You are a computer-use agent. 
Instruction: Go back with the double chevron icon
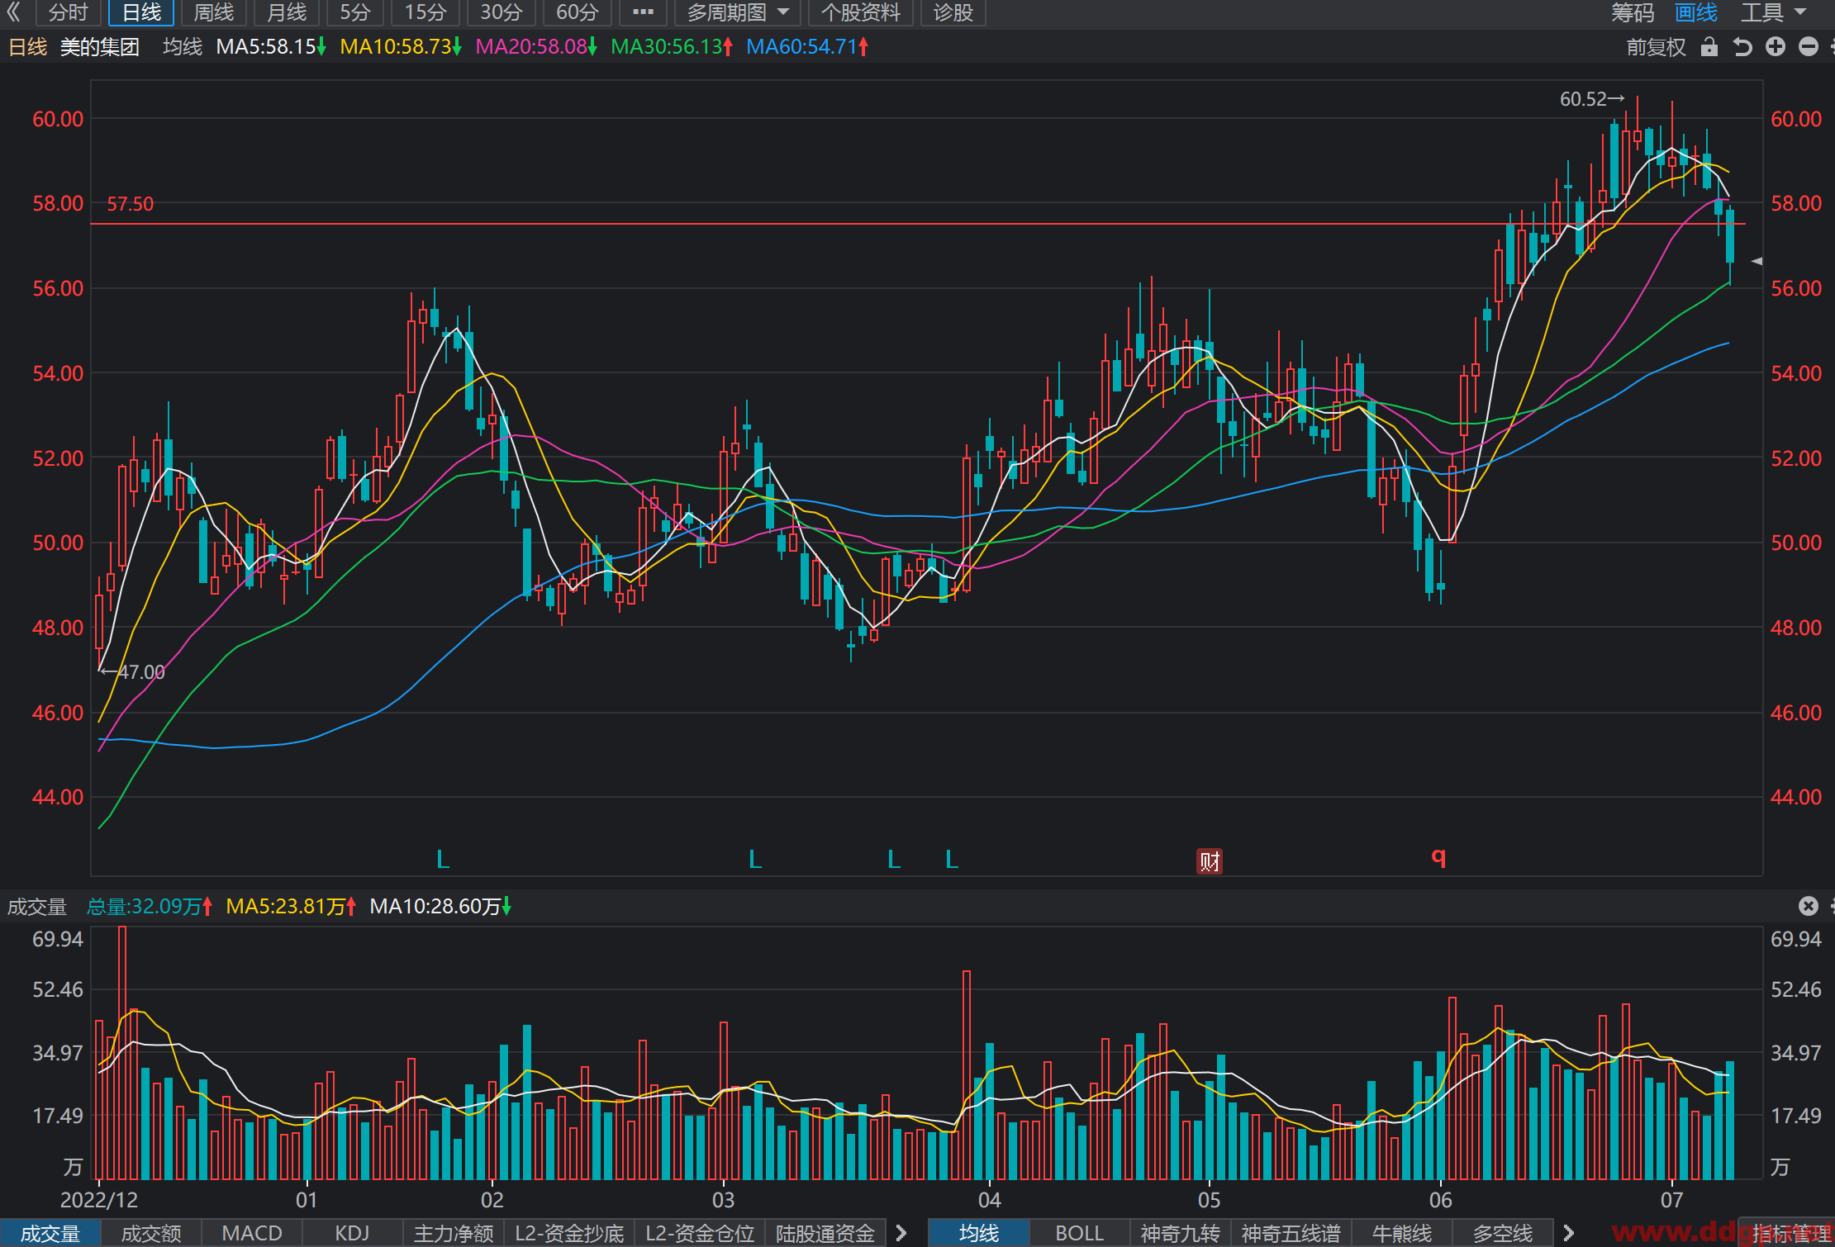(14, 12)
